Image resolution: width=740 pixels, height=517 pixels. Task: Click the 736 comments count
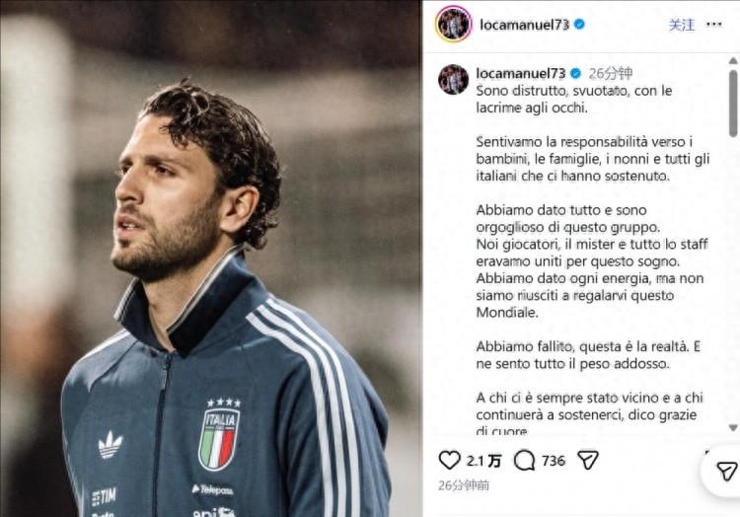(x=554, y=461)
